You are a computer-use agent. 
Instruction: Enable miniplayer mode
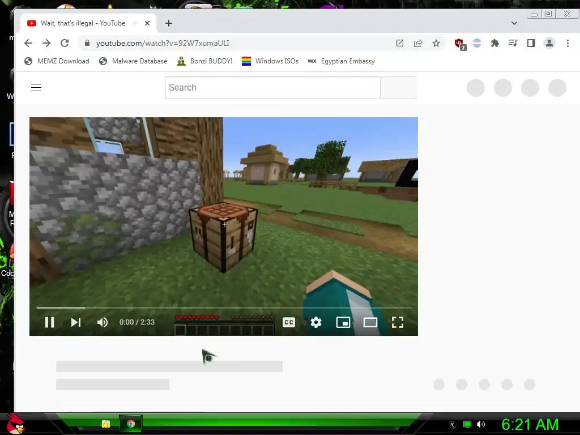(343, 322)
